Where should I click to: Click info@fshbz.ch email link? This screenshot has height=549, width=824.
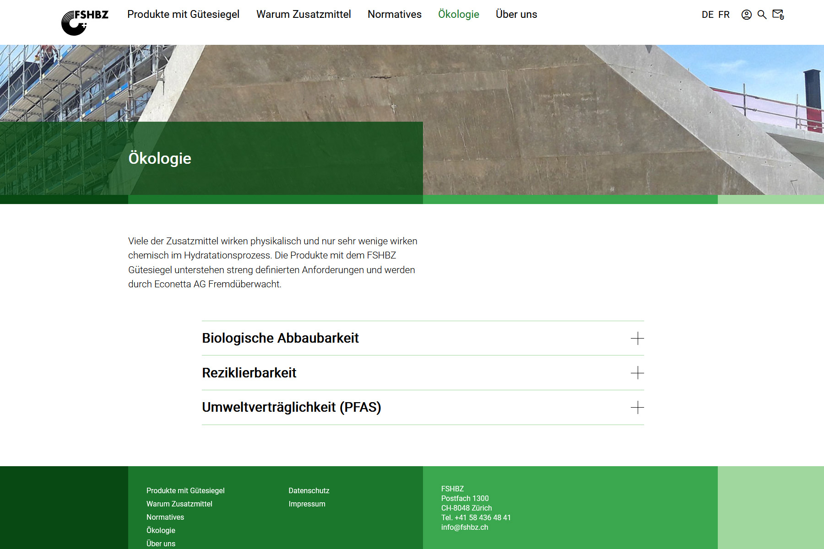pyautogui.click(x=464, y=527)
